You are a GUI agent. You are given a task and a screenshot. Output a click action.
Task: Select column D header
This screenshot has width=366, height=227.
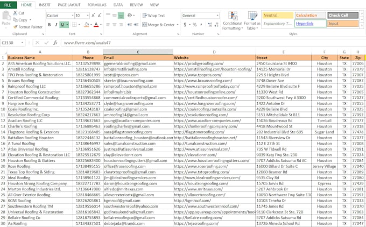pos(214,52)
